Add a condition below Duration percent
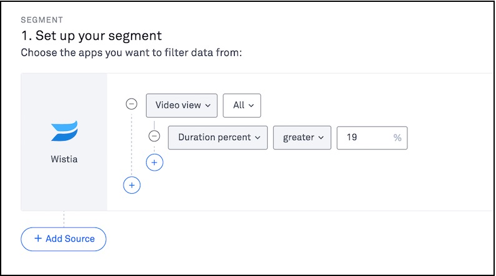 coord(154,162)
